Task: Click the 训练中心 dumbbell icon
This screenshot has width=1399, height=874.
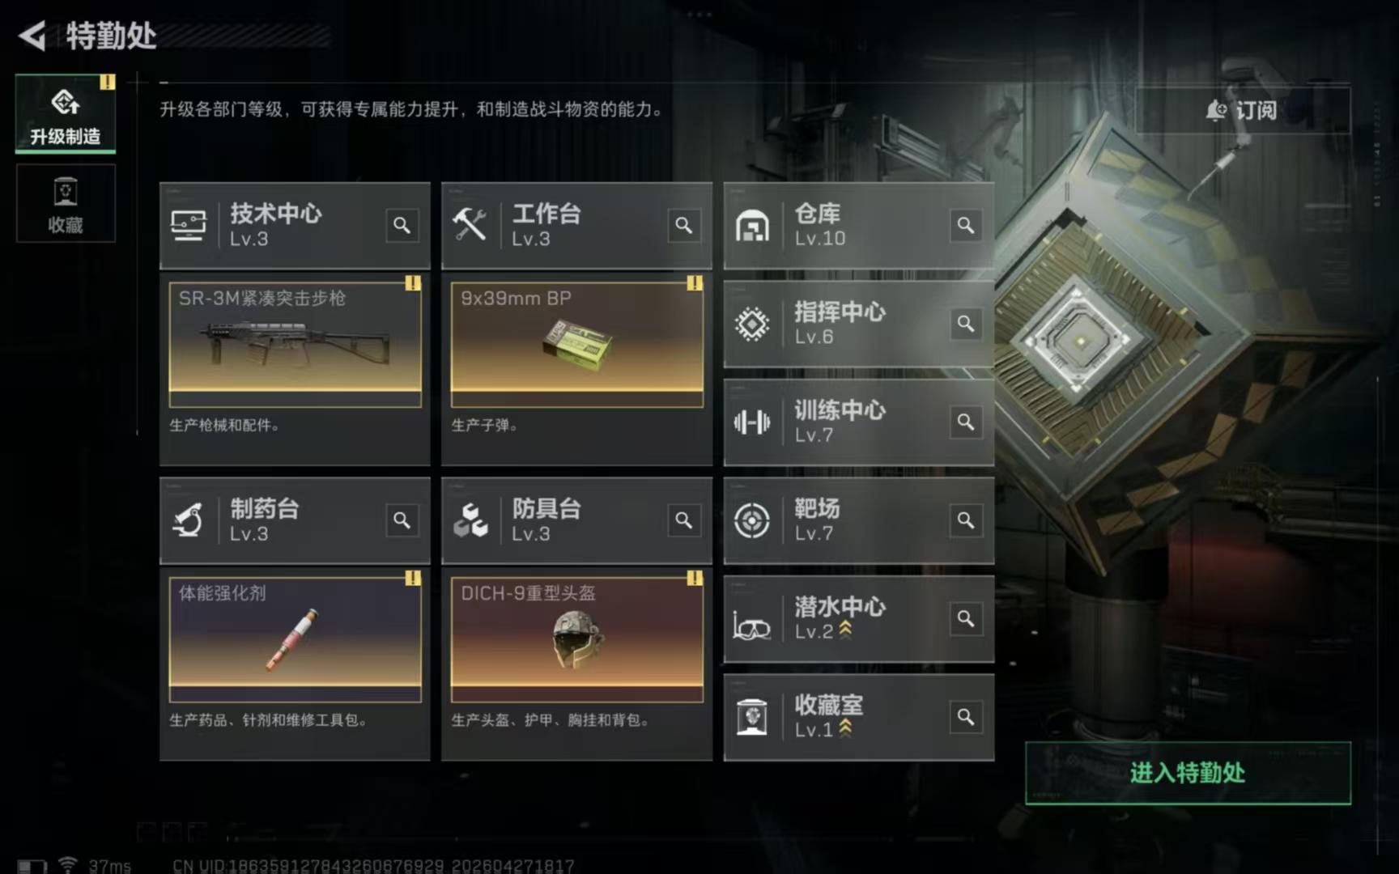Action: [751, 422]
